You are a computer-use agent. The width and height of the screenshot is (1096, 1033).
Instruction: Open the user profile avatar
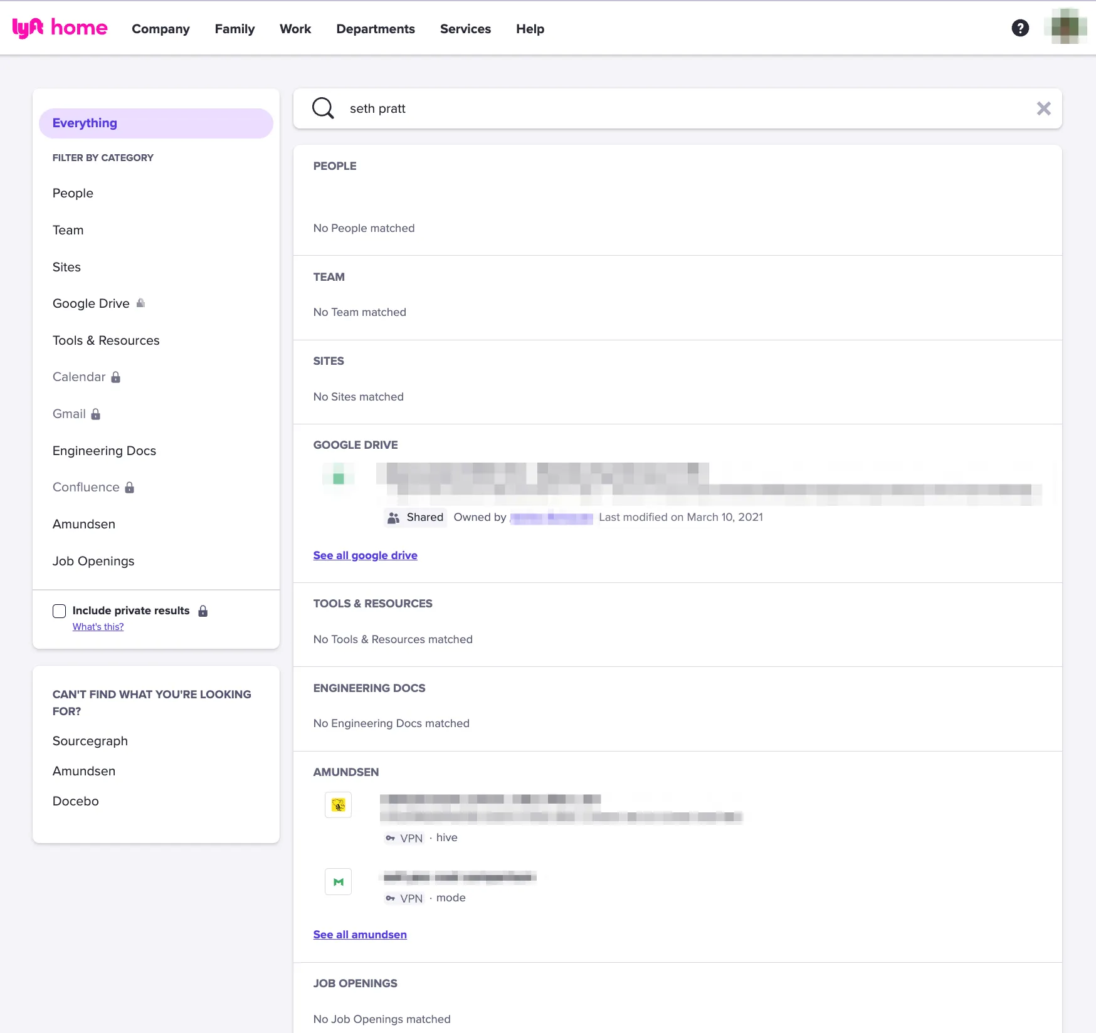[x=1065, y=27]
